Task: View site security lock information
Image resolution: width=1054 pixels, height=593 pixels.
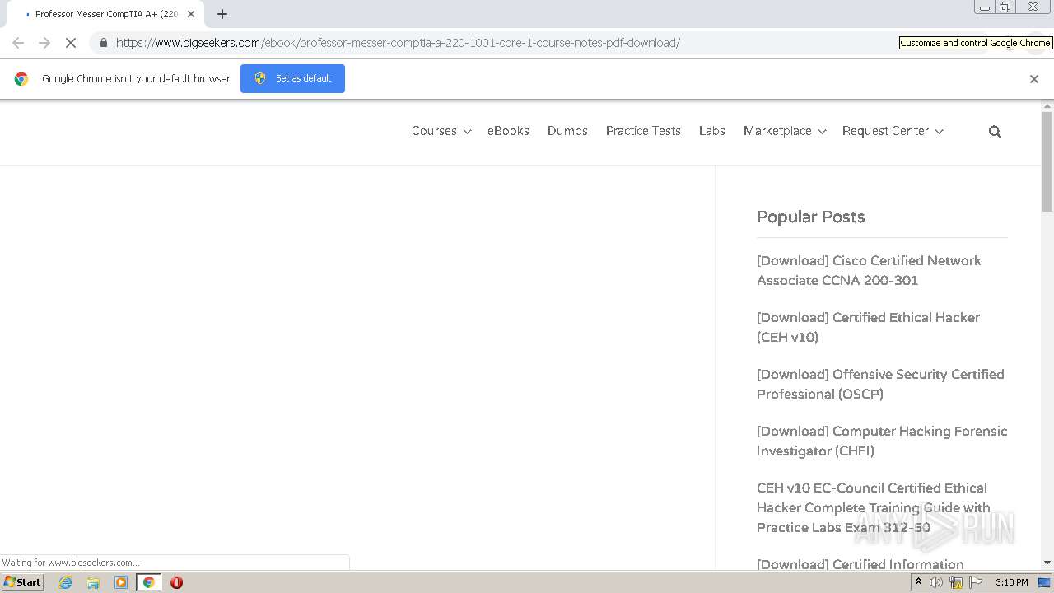Action: pyautogui.click(x=103, y=43)
